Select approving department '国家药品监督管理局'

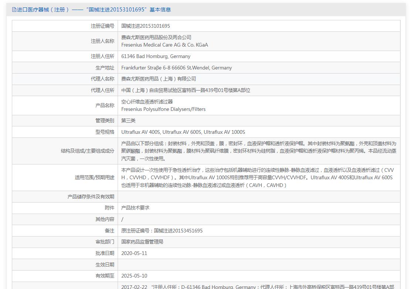142,242
